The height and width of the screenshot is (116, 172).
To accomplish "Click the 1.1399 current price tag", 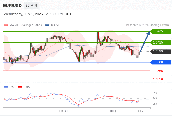I will [x=161, y=52].
